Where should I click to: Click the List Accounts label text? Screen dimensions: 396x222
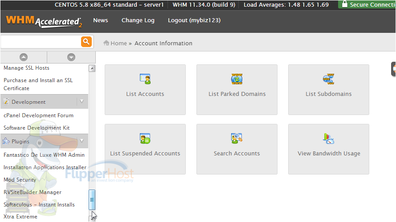point(145,94)
